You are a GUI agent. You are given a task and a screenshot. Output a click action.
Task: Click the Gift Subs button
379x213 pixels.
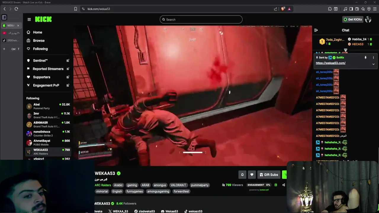pyautogui.click(x=269, y=175)
